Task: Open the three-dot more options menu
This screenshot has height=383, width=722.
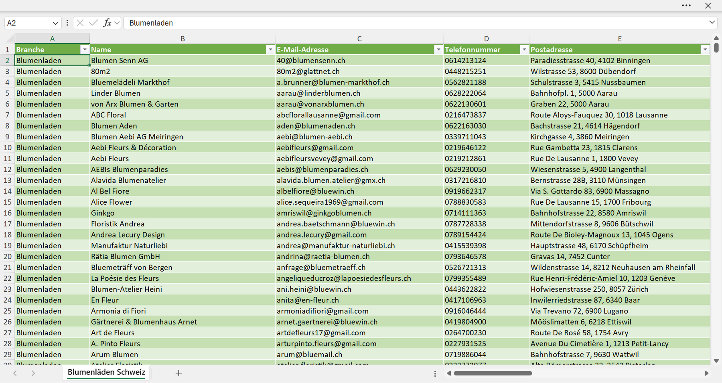Action: [686, 6]
